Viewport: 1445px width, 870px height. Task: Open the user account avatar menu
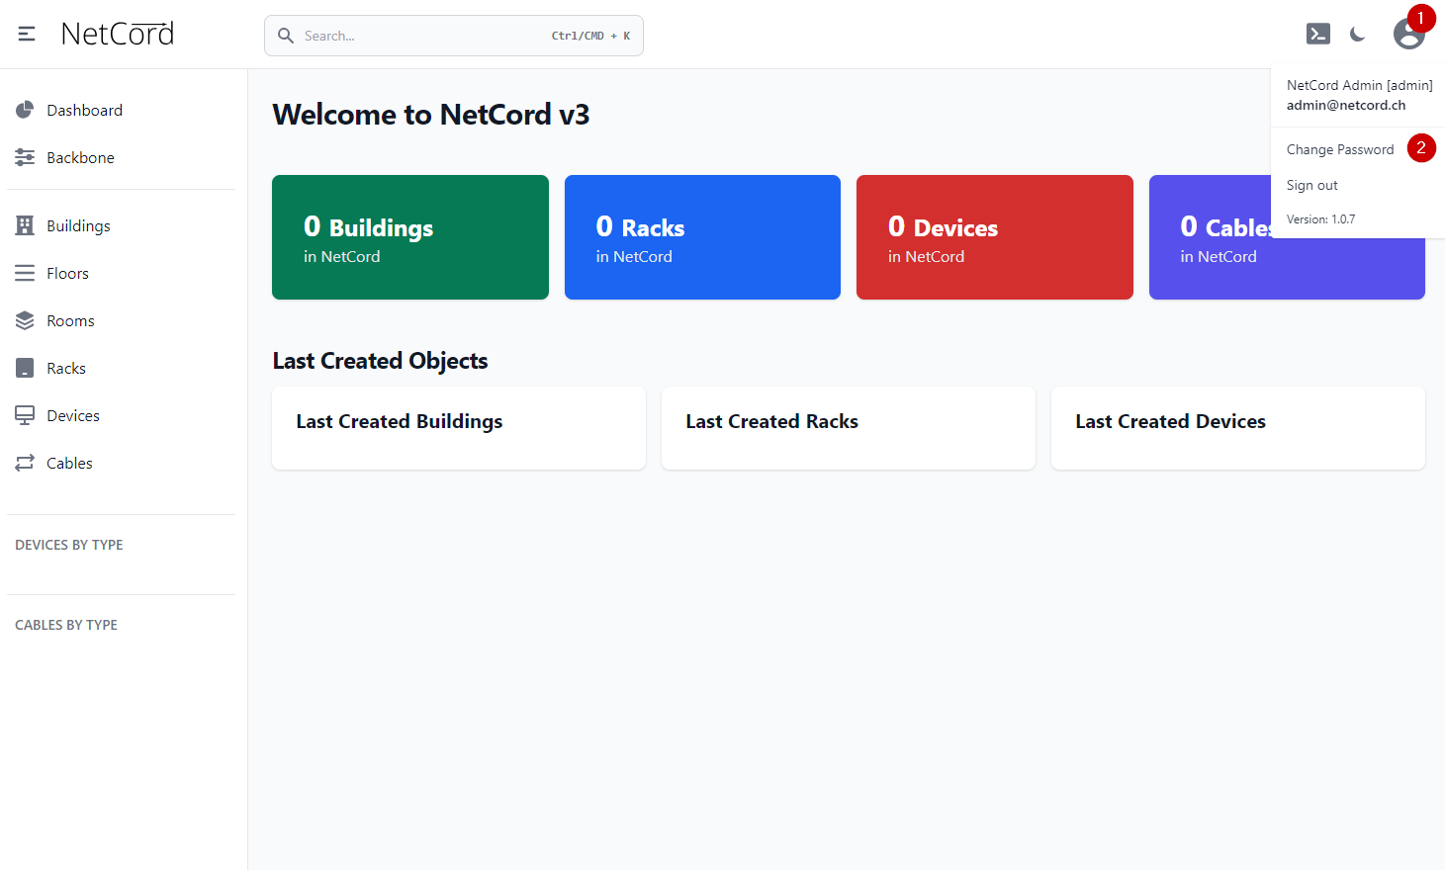[x=1407, y=35]
